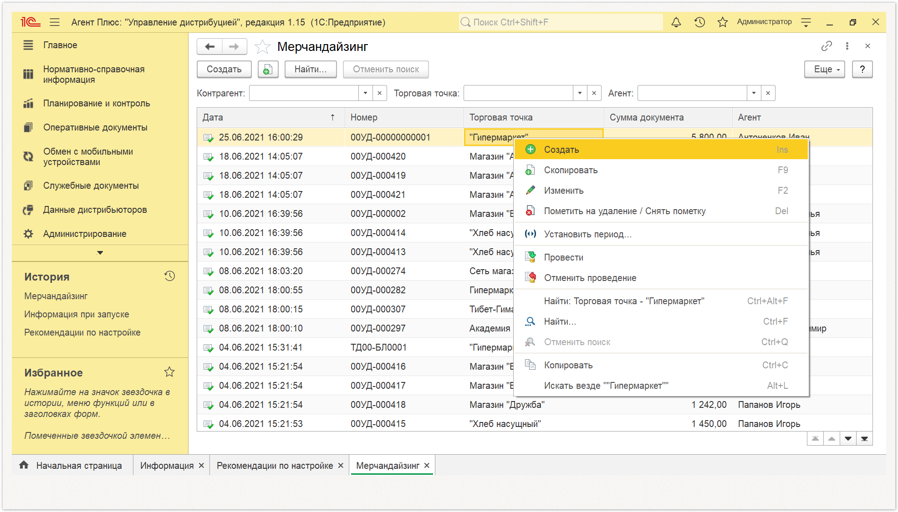This screenshot has height=512, width=898.
Task: Open Обмен с мобильными устройствами section
Action: (x=88, y=156)
